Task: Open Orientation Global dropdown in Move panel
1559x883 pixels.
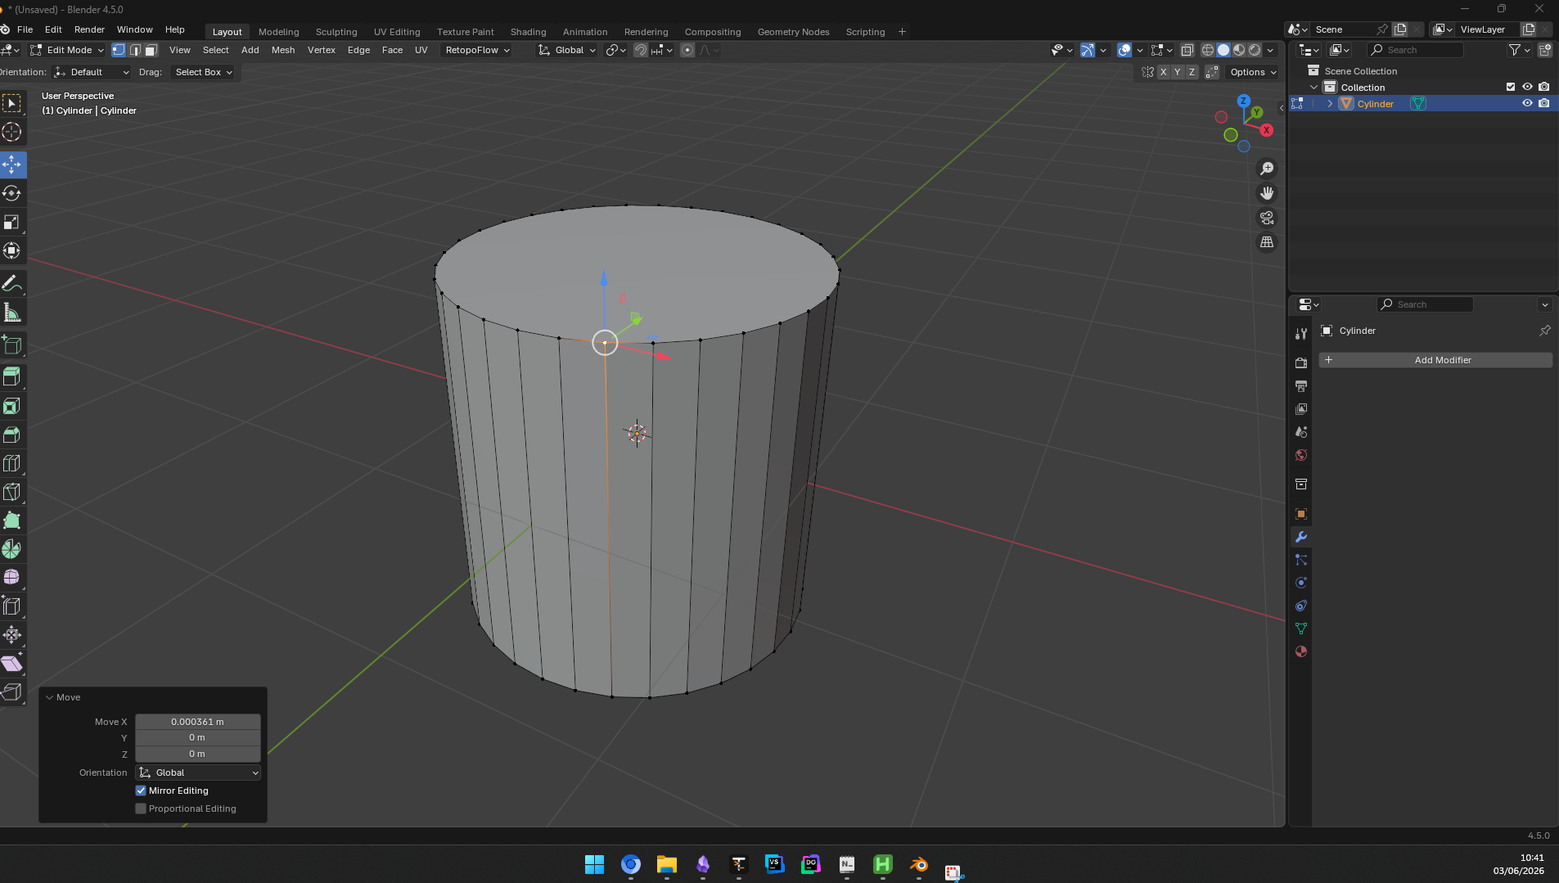Action: [x=198, y=773]
